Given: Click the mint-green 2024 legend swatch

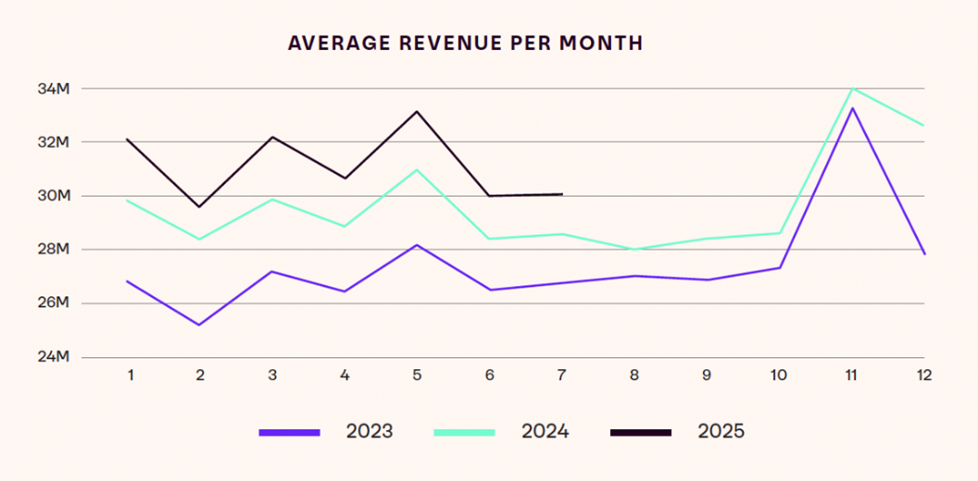Looking at the screenshot, I should 464,432.
